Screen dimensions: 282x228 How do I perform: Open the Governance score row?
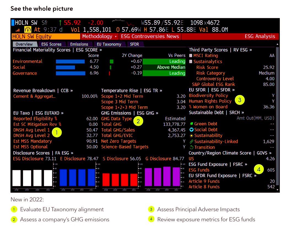[99, 73]
